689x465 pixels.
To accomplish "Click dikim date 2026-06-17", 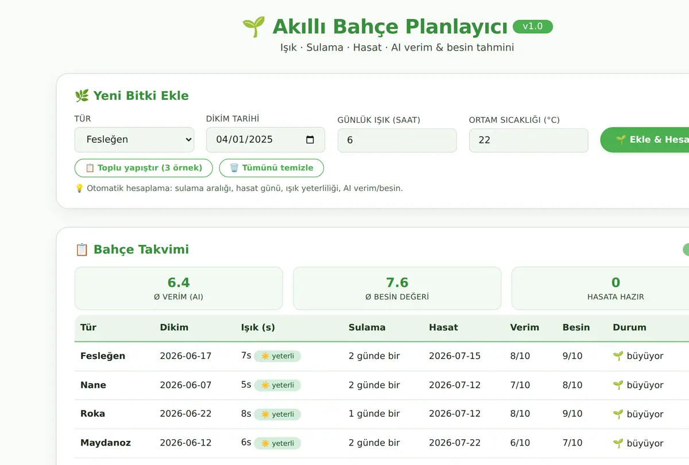I will pyautogui.click(x=185, y=356).
